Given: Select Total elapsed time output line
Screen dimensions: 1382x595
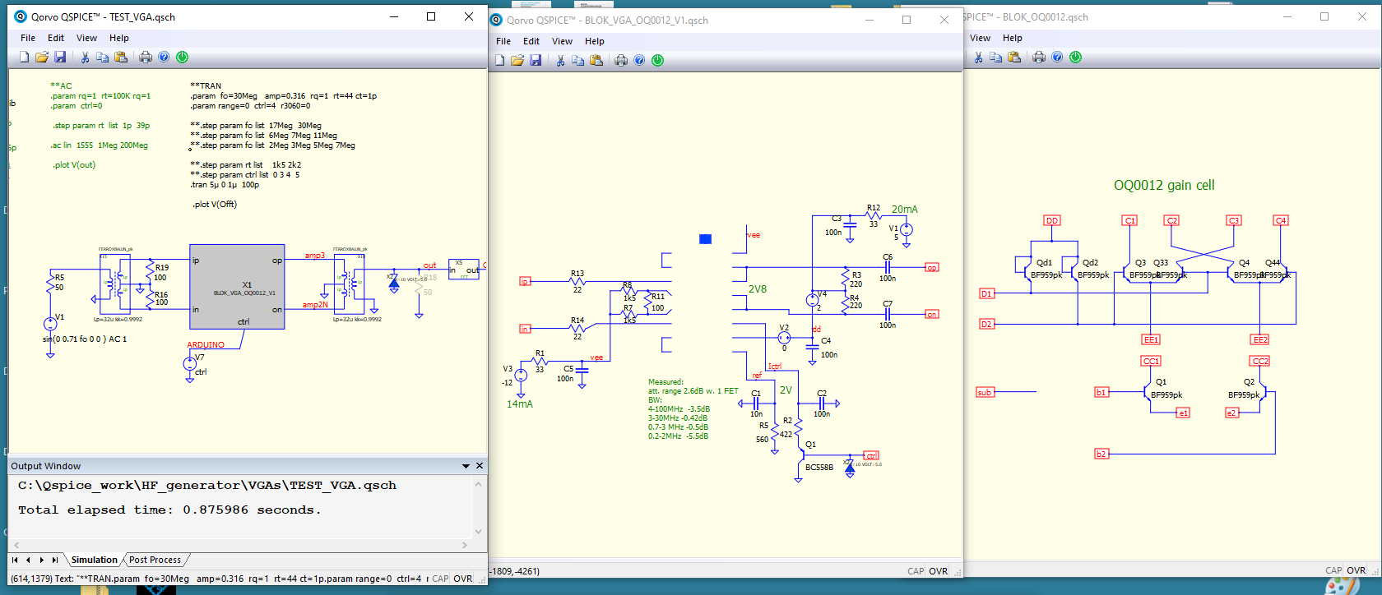Looking at the screenshot, I should [169, 510].
